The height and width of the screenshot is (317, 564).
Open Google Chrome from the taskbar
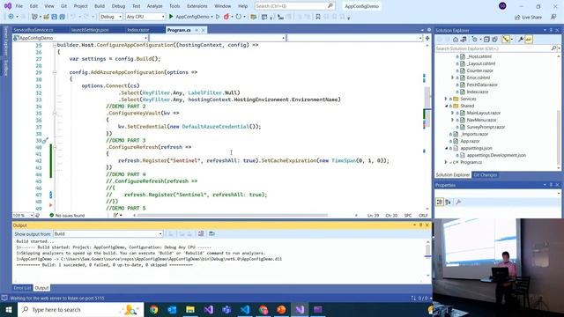click(153, 309)
